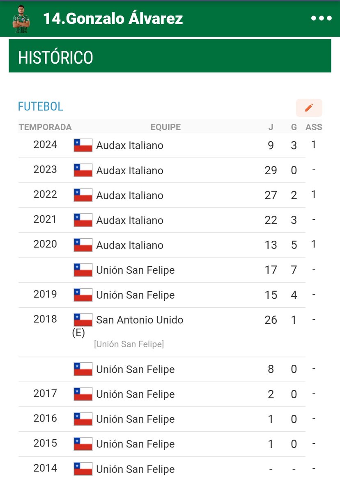Click the HISTÓRICO green header banner
Screen dimensions: 340x493
(x=170, y=56)
